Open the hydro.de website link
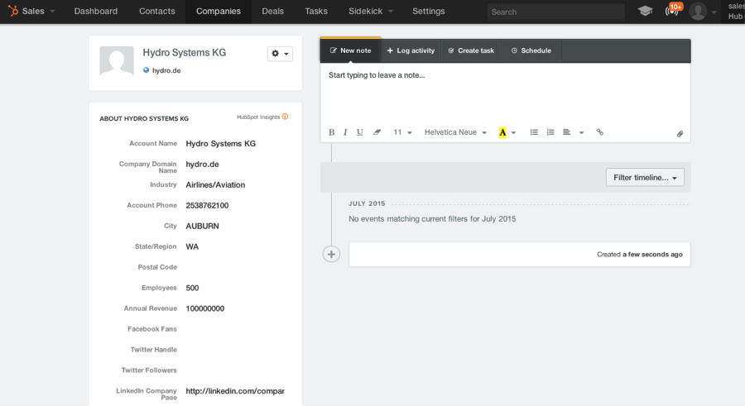 tap(166, 70)
